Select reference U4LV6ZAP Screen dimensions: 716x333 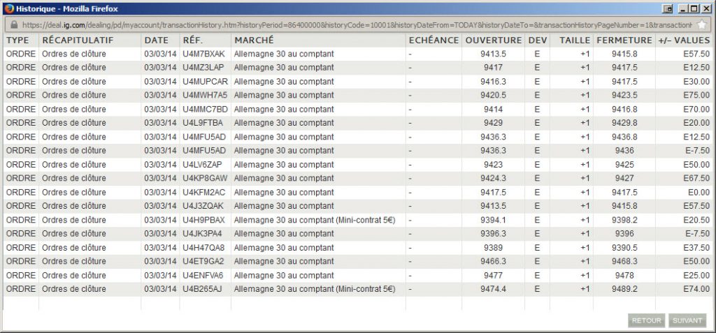[x=203, y=165]
